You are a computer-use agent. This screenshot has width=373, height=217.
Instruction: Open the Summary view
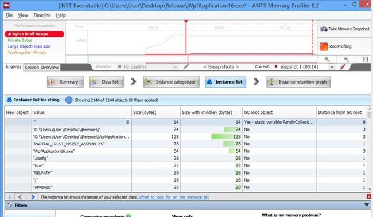65,82
